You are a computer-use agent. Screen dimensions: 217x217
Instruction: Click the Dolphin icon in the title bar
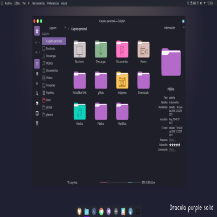click(183, 21)
